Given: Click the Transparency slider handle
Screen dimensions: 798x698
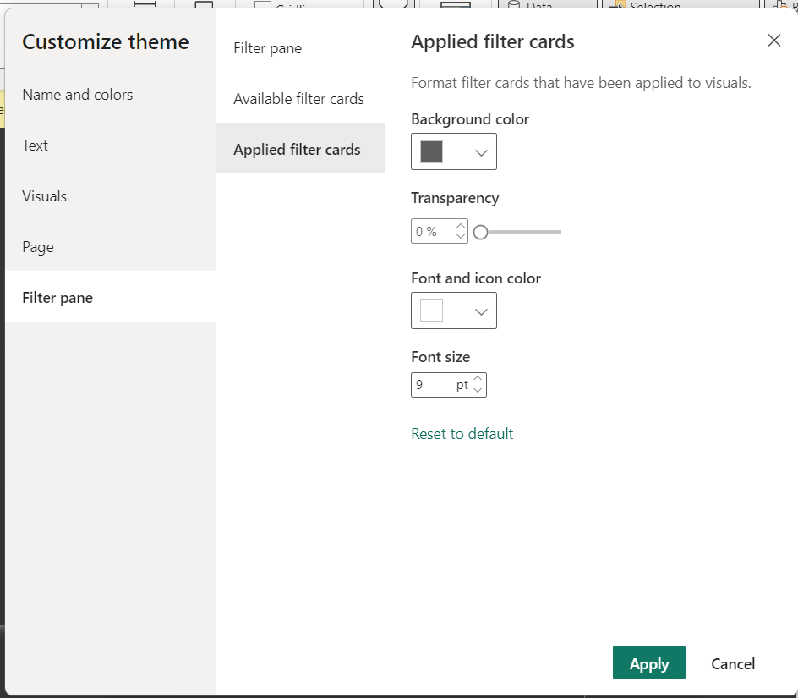Looking at the screenshot, I should click(480, 233).
